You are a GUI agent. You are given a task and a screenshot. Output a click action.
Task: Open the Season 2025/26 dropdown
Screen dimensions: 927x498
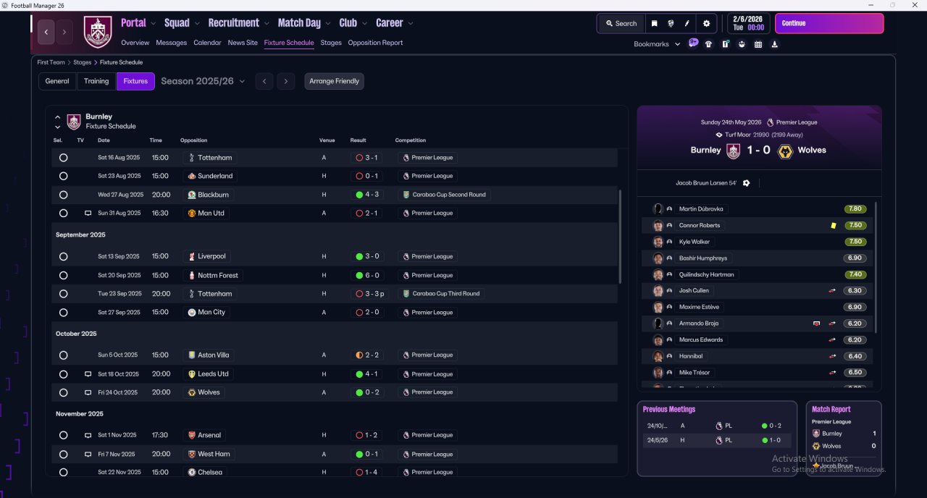tap(203, 81)
